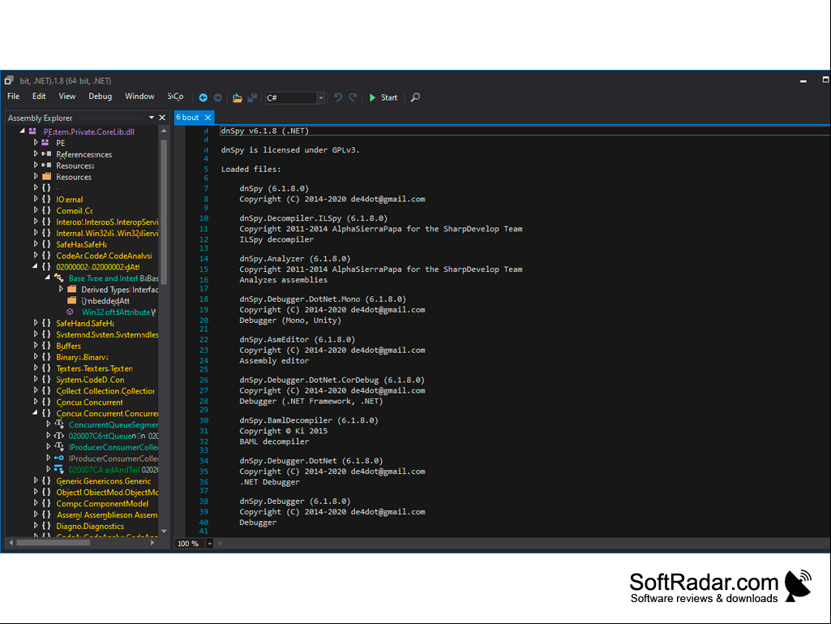
Task: Click the Save All toolbar icon
Action: click(252, 97)
